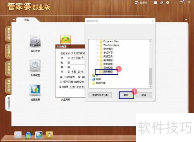The width and height of the screenshot is (194, 142).
Task: Click the empty 邮箱 input field
Action: [x=78, y=67]
